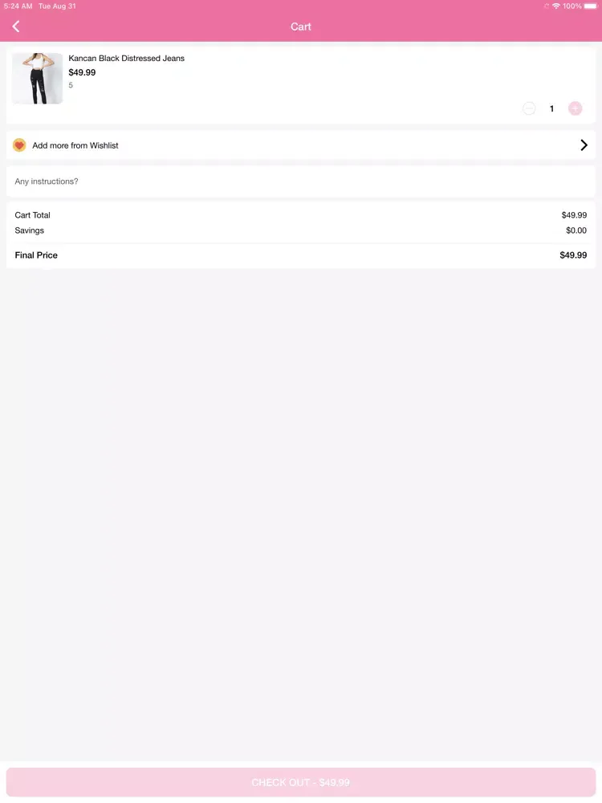Select the $49.99 item price
Screen dimensions: 602x803
pyautogui.click(x=82, y=72)
